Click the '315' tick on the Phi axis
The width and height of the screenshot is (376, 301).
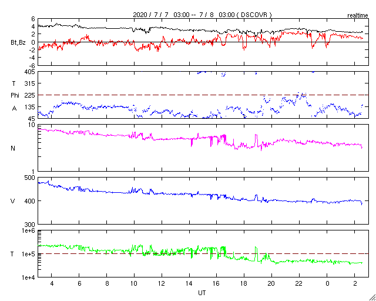pos(30,83)
